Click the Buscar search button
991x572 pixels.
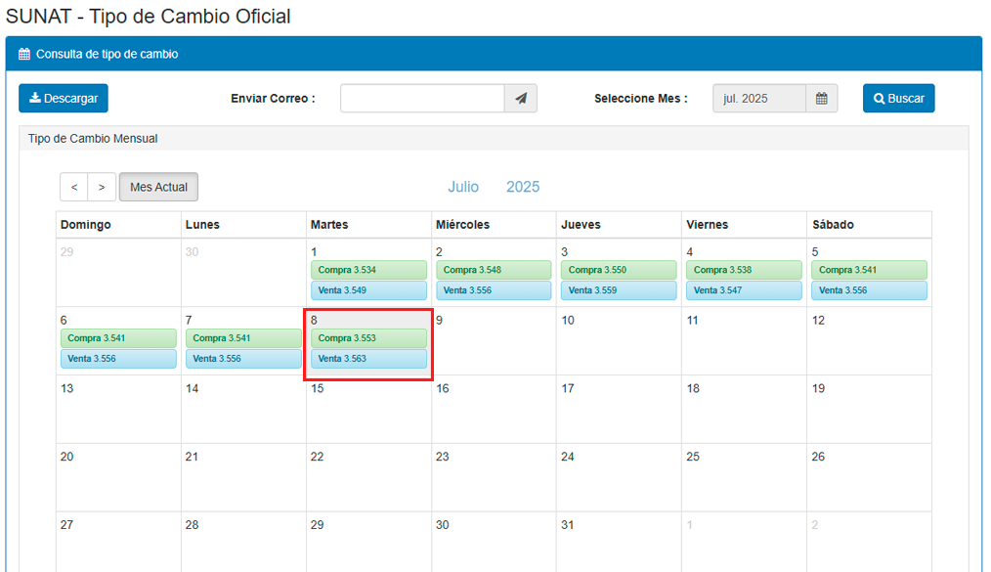899,99
